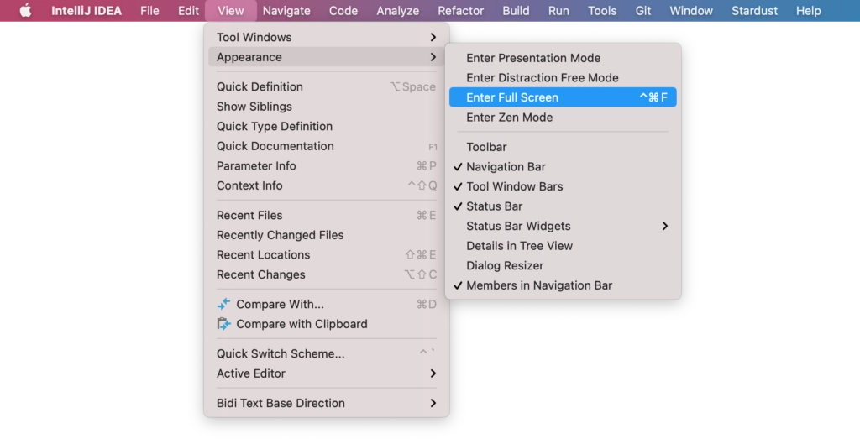This screenshot has width=860, height=444.
Task: Toggle Tool Window Bars visibility
Action: 563,186
